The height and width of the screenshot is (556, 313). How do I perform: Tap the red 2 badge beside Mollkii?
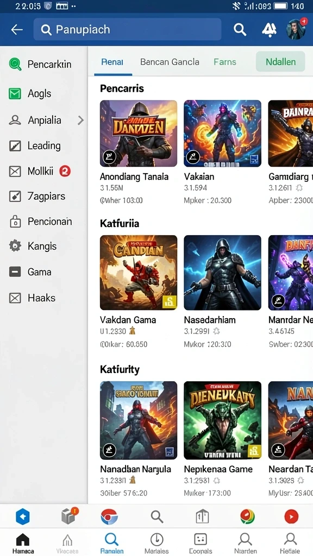coord(65,171)
